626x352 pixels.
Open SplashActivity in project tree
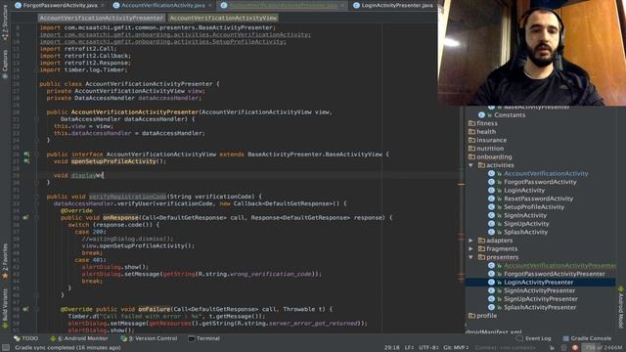(526, 233)
